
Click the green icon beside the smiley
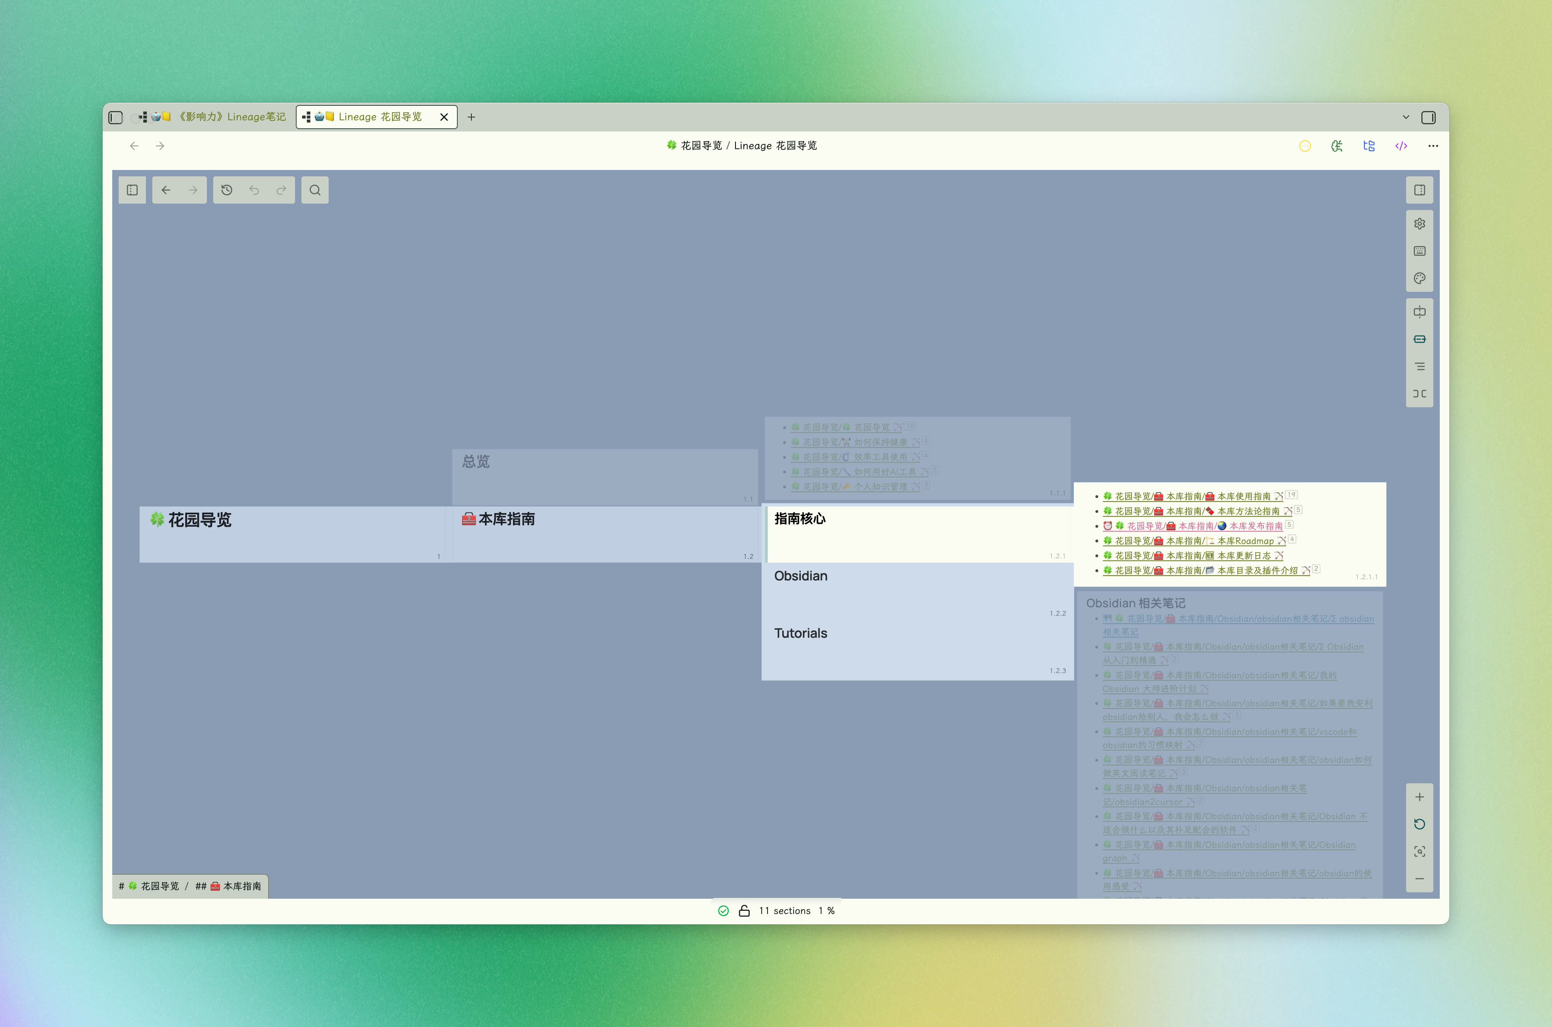click(x=1336, y=146)
